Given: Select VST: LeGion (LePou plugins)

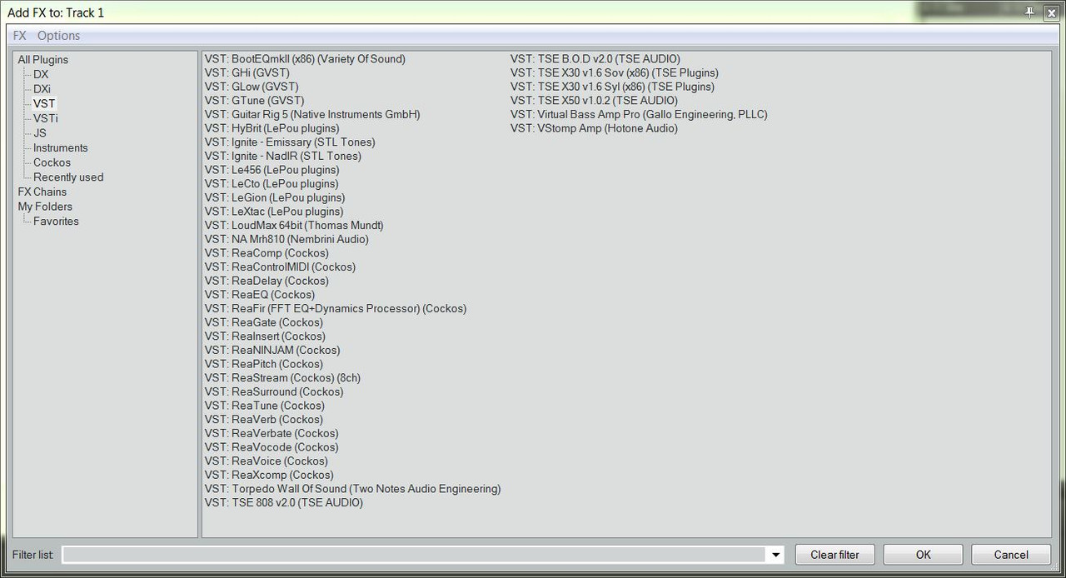Looking at the screenshot, I should click(x=275, y=198).
